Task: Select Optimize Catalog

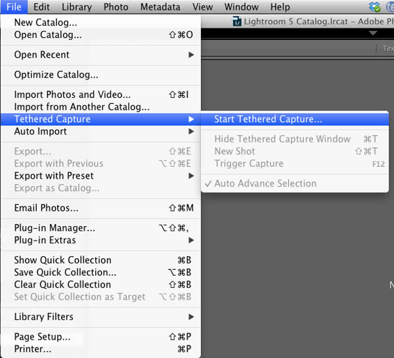Action: [56, 75]
